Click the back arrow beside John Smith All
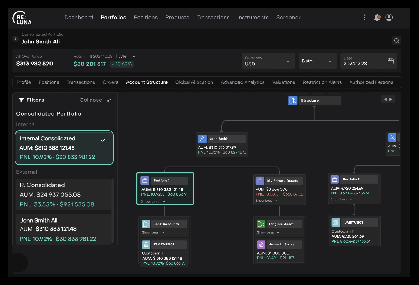This screenshot has width=419, height=285. tap(16, 39)
